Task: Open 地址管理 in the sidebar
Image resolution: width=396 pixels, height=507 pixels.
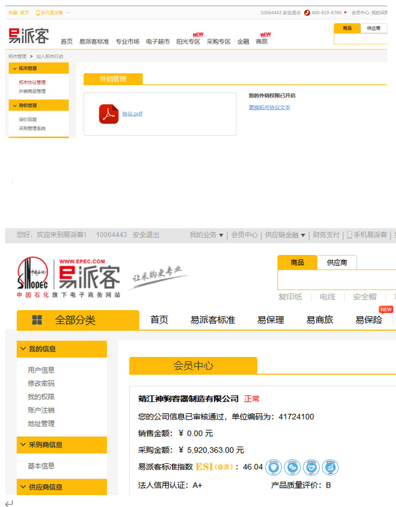Action: (x=41, y=424)
